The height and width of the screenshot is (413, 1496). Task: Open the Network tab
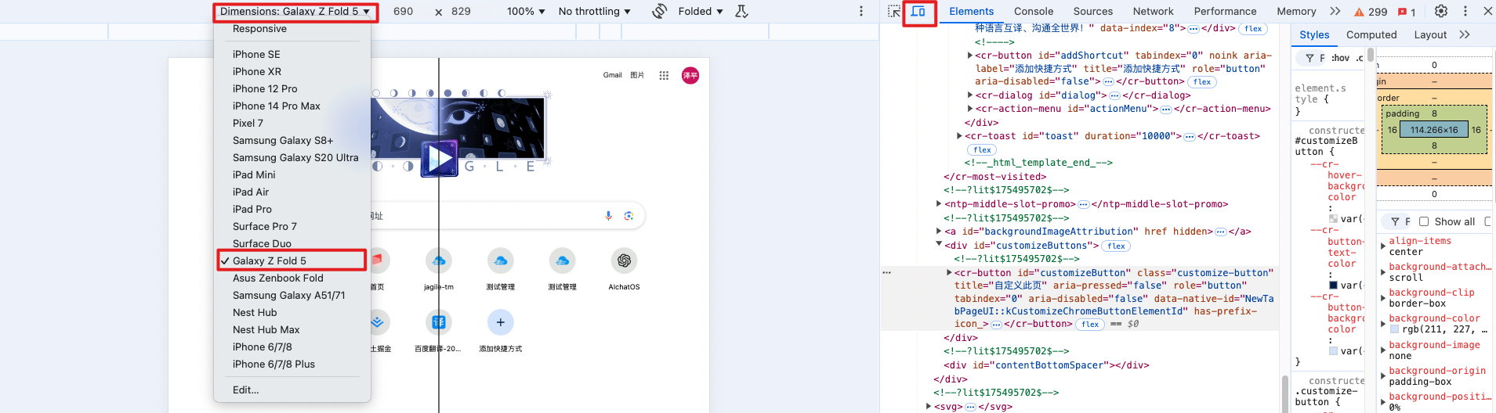point(1154,12)
